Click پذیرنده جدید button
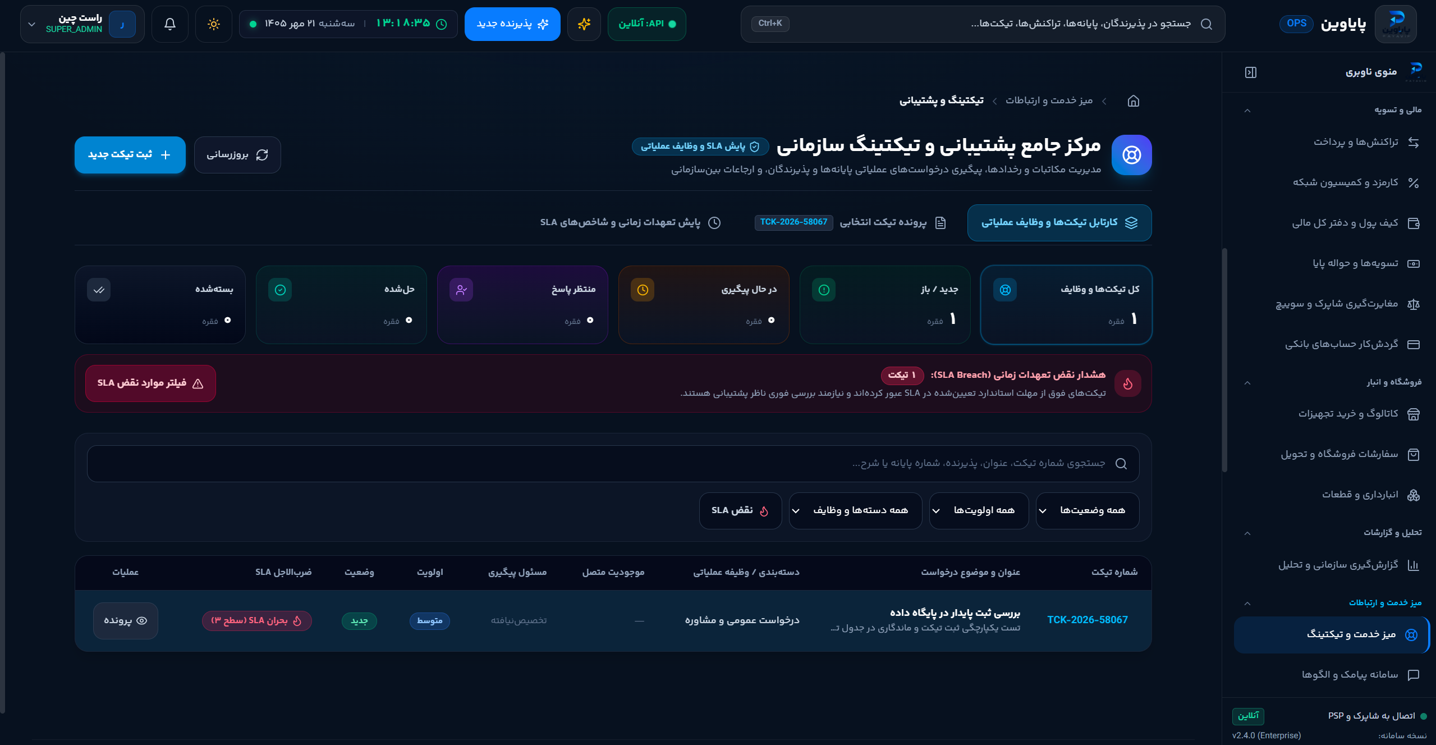This screenshot has width=1436, height=745. coord(512,24)
